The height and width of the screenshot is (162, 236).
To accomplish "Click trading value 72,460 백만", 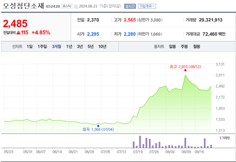I will click(x=214, y=34).
